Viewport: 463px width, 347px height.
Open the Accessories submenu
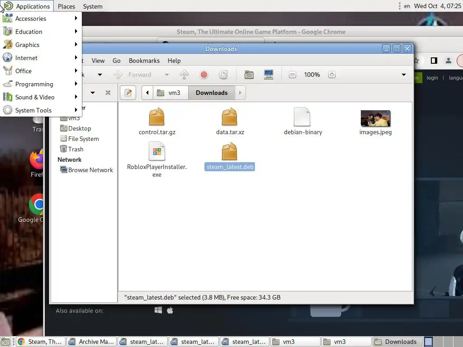tap(41, 19)
